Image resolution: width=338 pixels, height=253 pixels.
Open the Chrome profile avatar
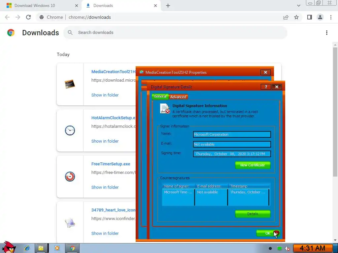(x=320, y=17)
